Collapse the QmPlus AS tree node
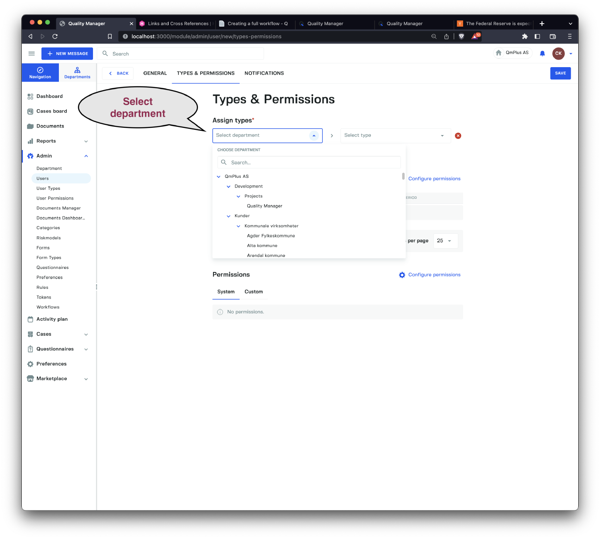This screenshot has width=600, height=539. (219, 177)
